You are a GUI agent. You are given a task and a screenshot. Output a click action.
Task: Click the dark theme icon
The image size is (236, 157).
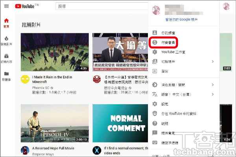pos(155,85)
